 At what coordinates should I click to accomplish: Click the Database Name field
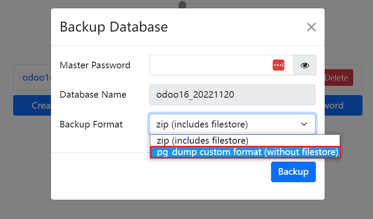click(232, 95)
